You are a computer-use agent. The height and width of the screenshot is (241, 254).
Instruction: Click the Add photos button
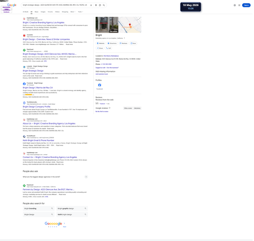138,109
